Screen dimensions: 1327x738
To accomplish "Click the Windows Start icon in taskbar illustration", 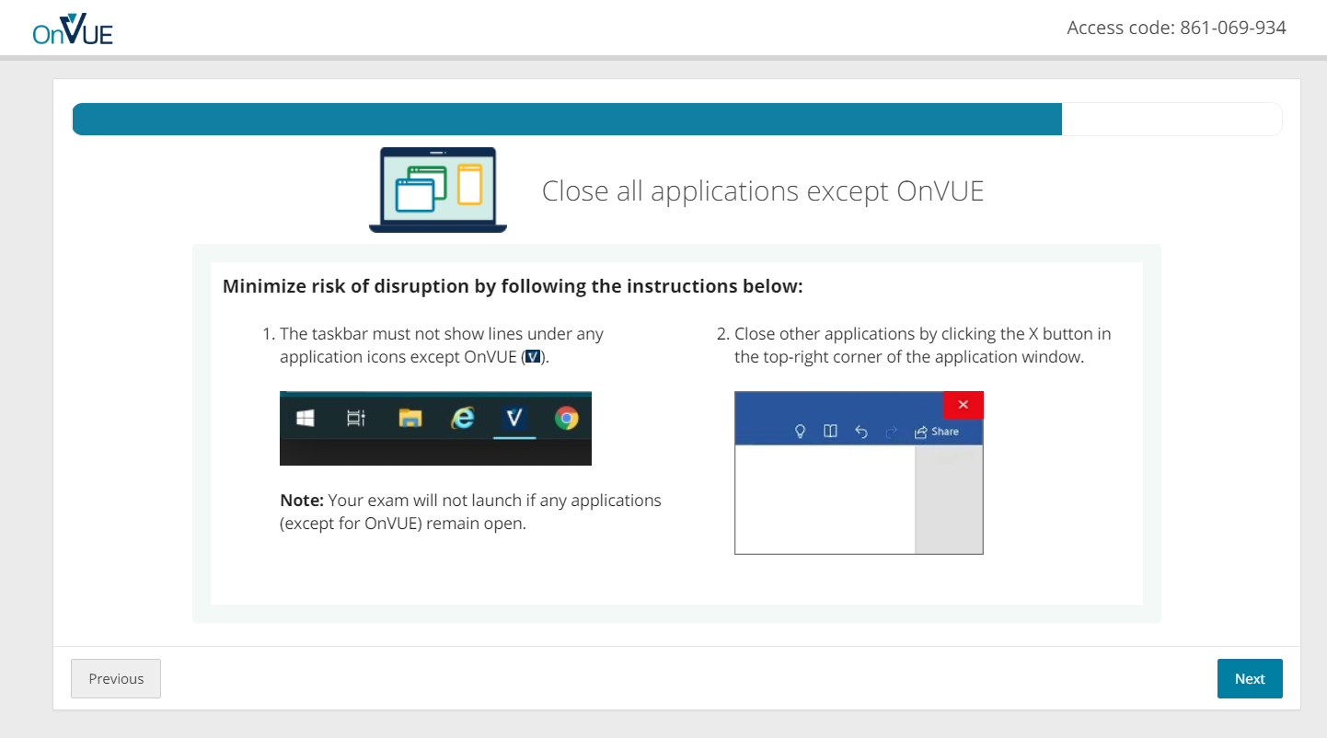I will 305,419.
